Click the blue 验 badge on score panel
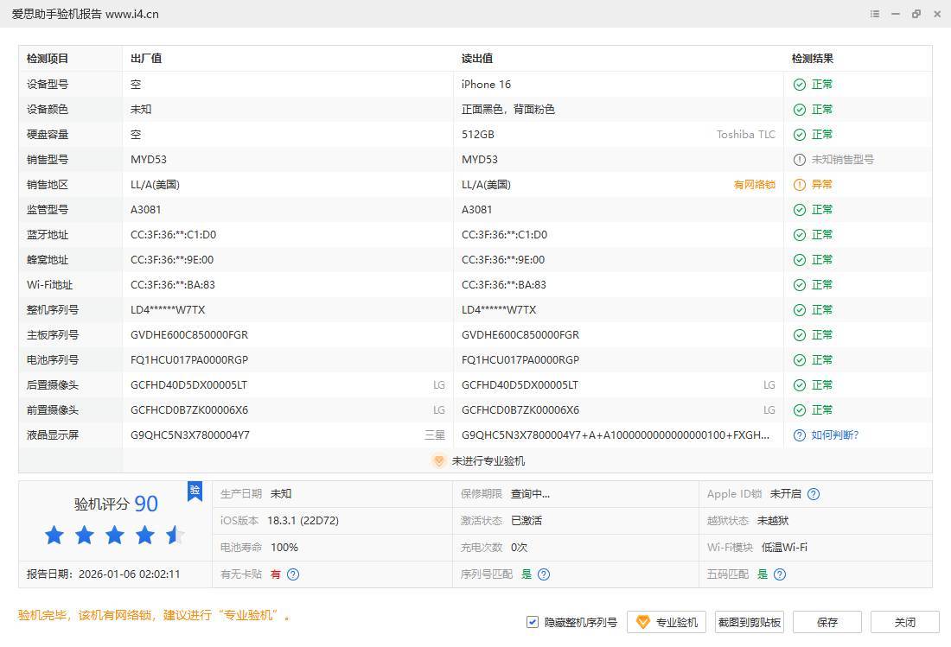The width and height of the screenshot is (951, 647). point(195,491)
